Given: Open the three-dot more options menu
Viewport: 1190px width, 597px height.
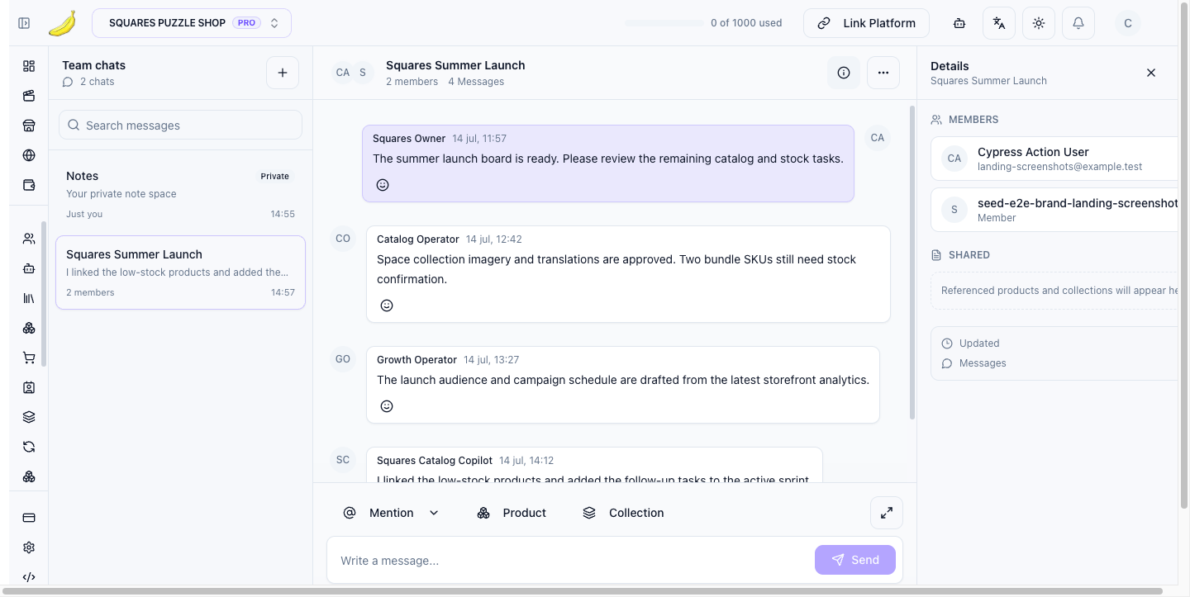Looking at the screenshot, I should pyautogui.click(x=883, y=73).
